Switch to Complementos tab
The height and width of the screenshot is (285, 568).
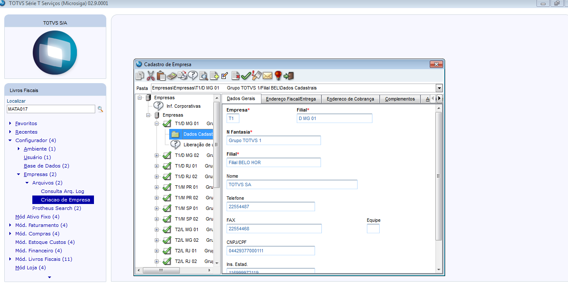[400, 99]
